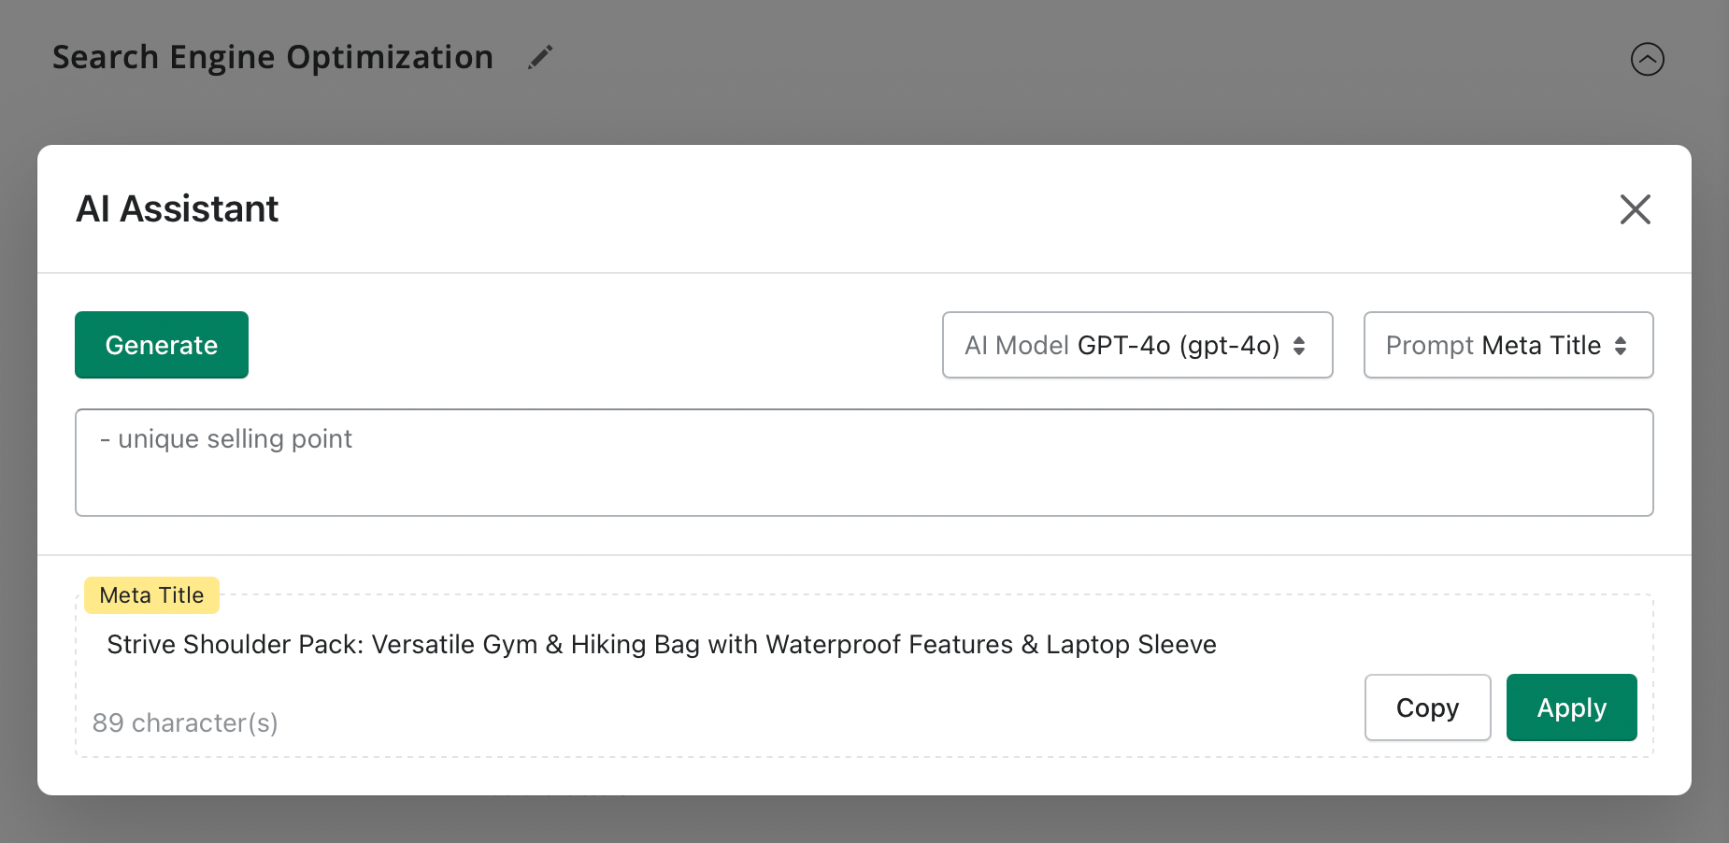The height and width of the screenshot is (843, 1729).
Task: Focus the text box containing 'unique selling point'
Action: tap(864, 463)
